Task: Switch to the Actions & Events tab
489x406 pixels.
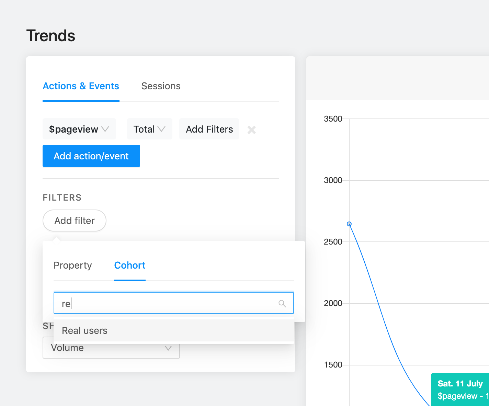Action: click(x=81, y=86)
